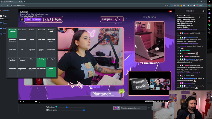Viewport: 212px width, 119px height.
Task: Open the avatar dropdown beside the bingo URL
Action: coord(117,108)
